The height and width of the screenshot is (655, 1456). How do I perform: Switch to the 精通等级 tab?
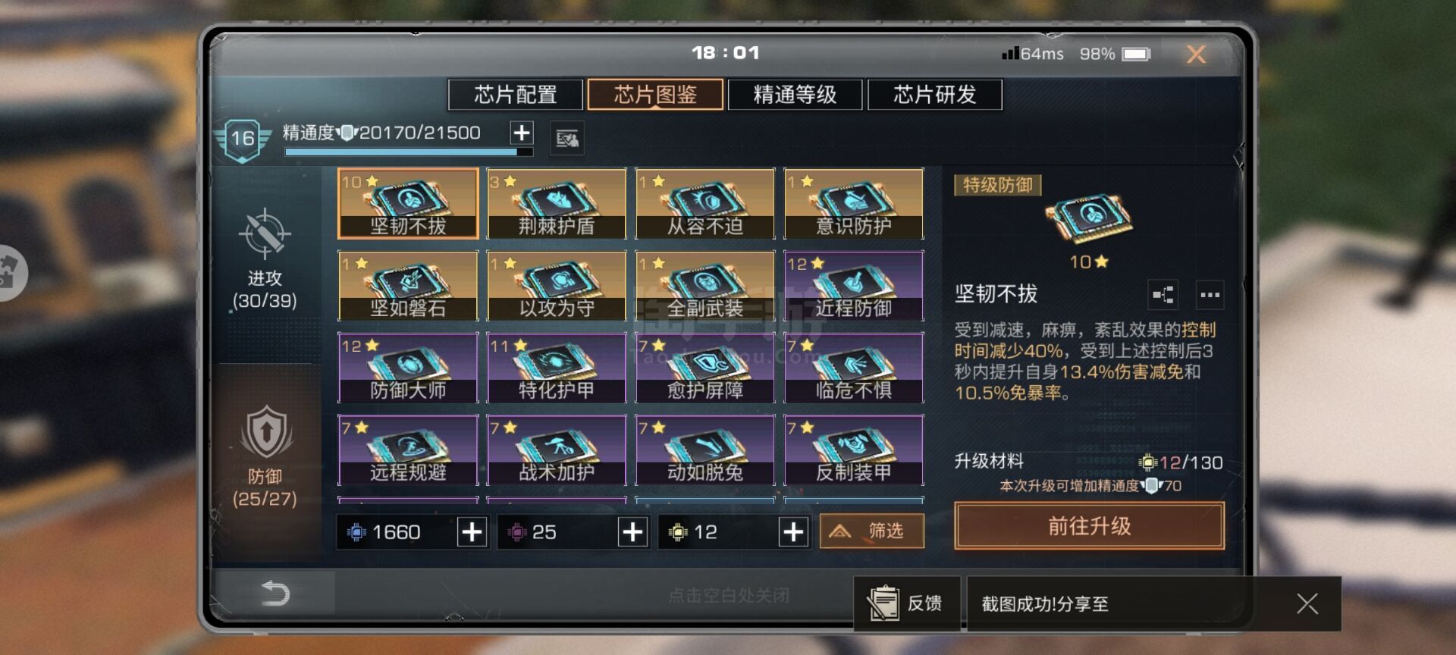[x=795, y=95]
